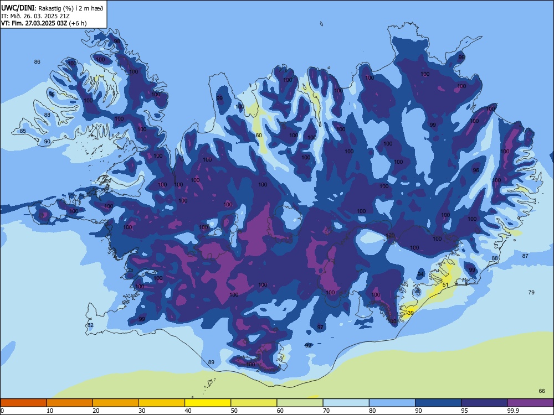The image size is (554, 415).
Task: Select the 10–20 orange legend swatch
Action: pyautogui.click(x=70, y=403)
